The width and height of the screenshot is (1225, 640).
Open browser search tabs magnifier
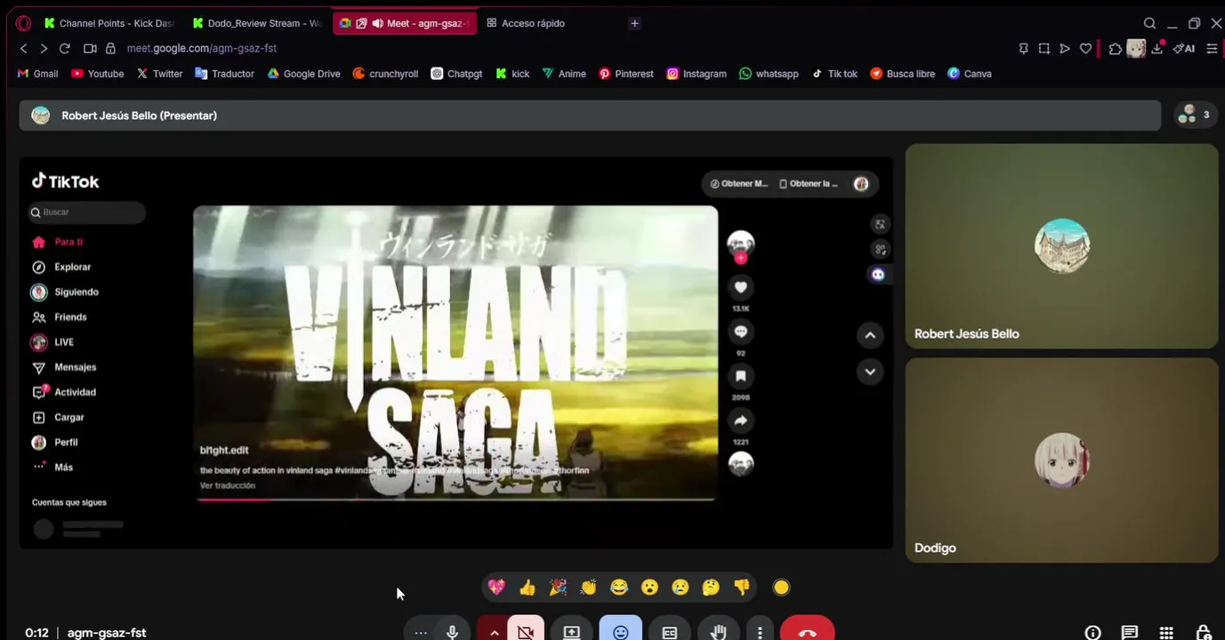(1149, 23)
